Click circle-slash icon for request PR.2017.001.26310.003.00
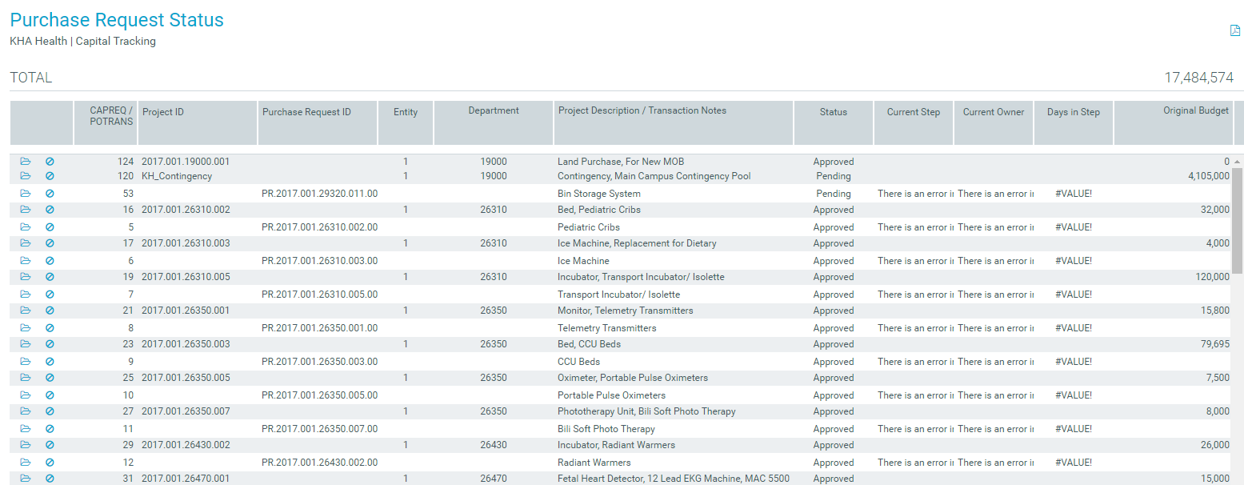 [50, 261]
